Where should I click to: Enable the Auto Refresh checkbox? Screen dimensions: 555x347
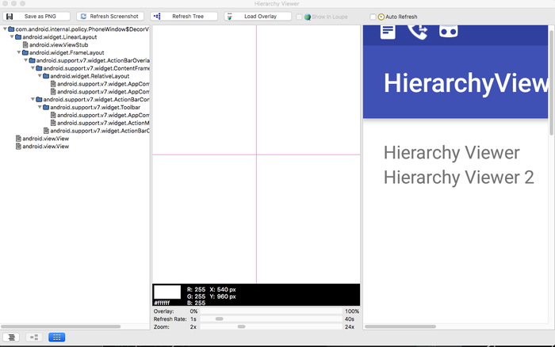373,17
